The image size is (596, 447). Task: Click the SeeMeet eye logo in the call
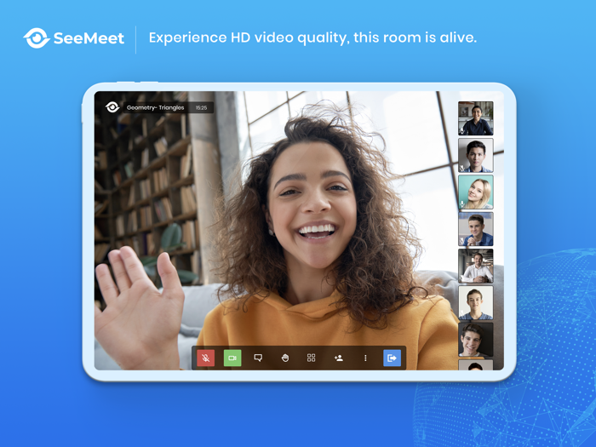[112, 107]
